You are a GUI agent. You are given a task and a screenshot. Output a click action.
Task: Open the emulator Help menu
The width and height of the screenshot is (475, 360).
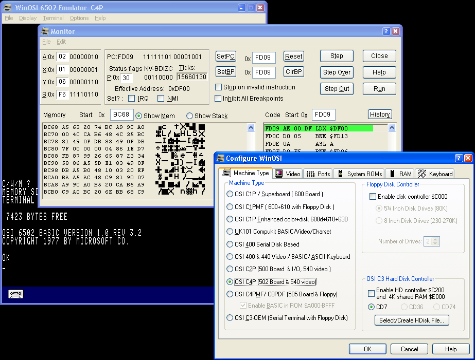(x=100, y=18)
